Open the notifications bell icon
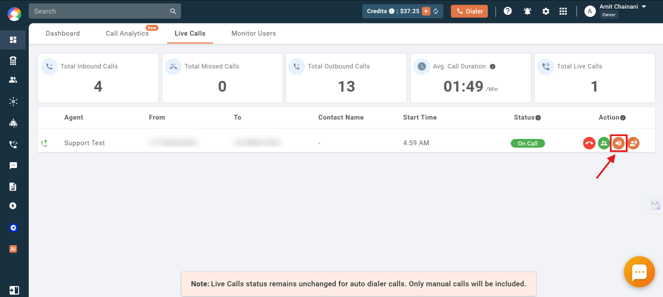663x297 pixels. (x=527, y=11)
